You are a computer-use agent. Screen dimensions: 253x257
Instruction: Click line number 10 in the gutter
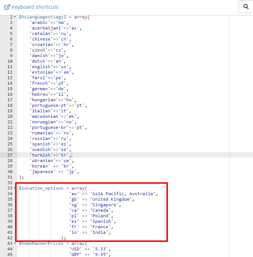click(x=11, y=61)
